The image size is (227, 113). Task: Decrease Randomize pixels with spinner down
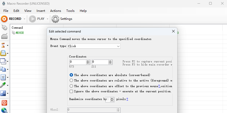pyautogui.click(x=112, y=101)
